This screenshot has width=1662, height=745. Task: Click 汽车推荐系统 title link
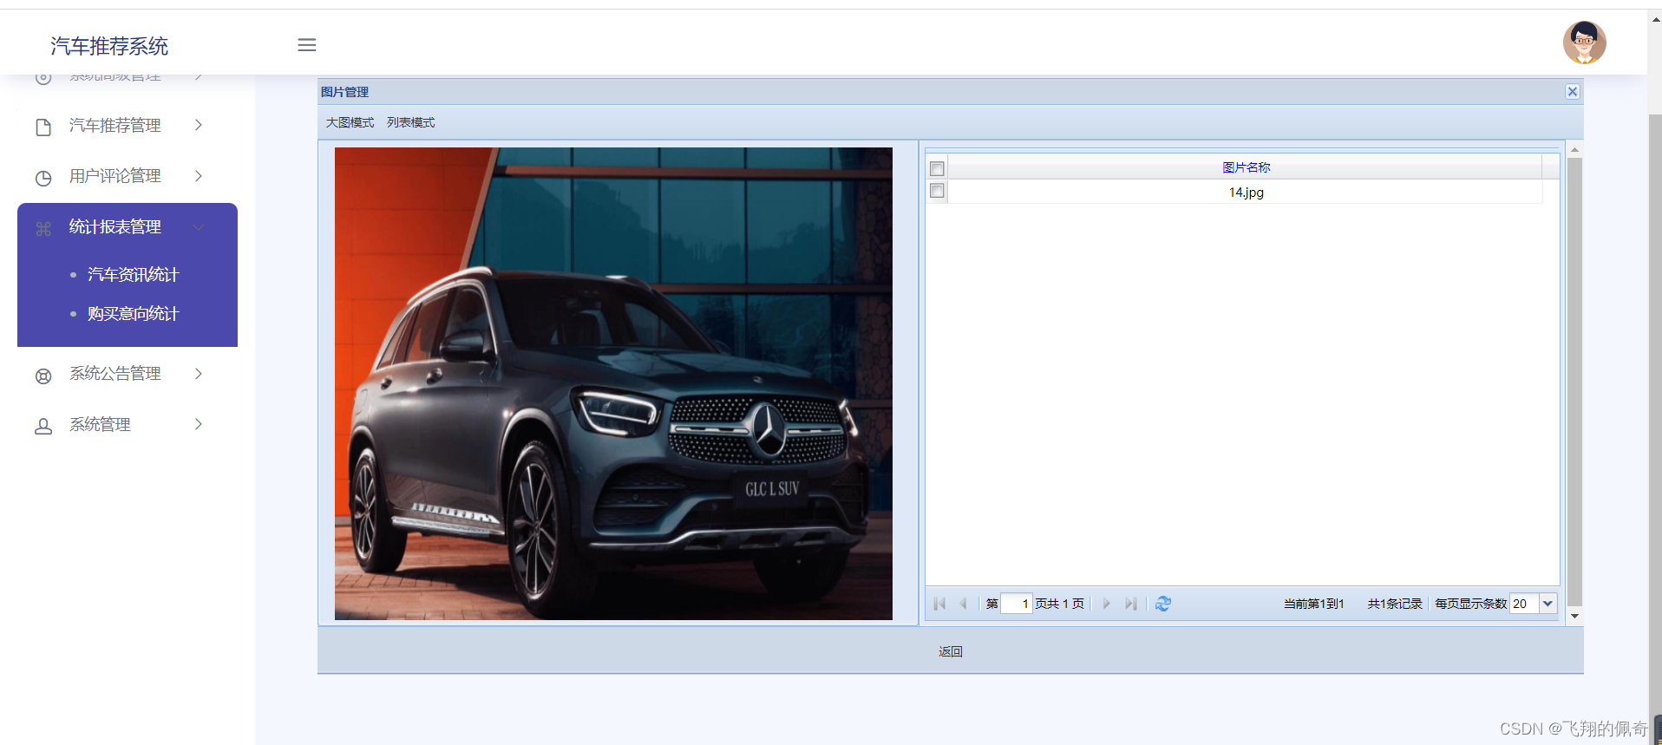tap(109, 46)
